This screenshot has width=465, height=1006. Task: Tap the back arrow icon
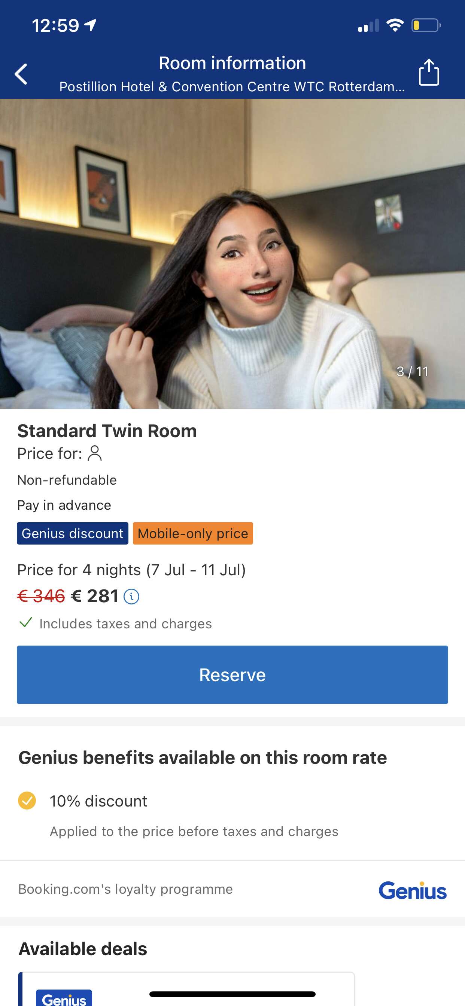pyautogui.click(x=21, y=74)
